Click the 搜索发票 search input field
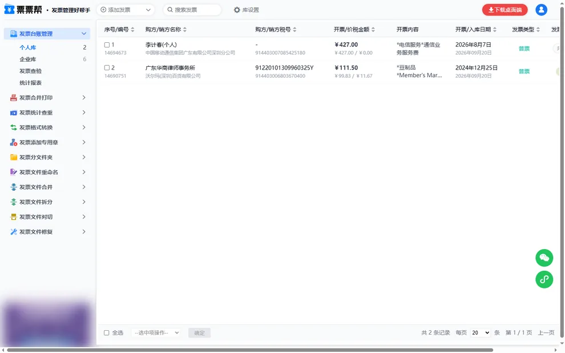The width and height of the screenshot is (565, 353). click(192, 10)
